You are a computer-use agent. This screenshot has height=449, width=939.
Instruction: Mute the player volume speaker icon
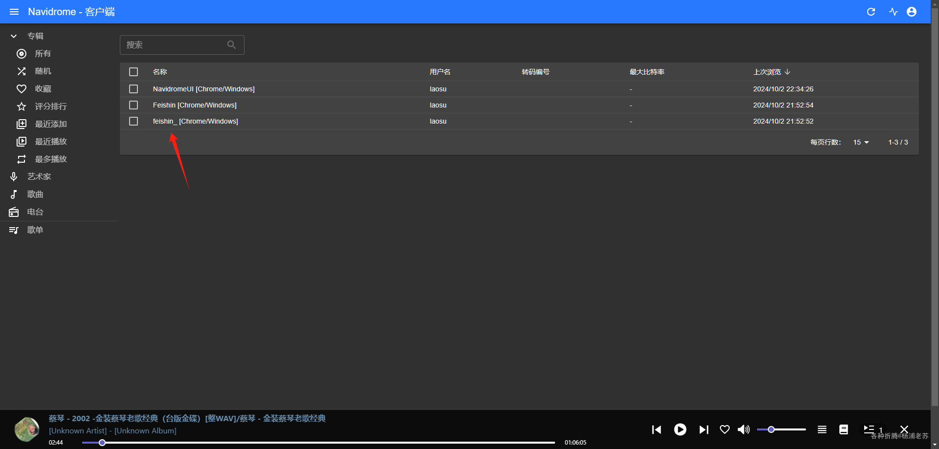click(x=743, y=429)
